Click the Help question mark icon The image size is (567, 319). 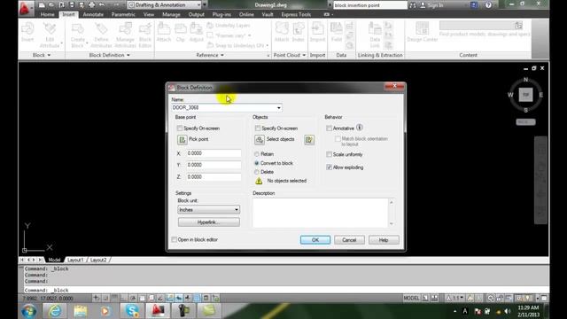click(x=488, y=5)
